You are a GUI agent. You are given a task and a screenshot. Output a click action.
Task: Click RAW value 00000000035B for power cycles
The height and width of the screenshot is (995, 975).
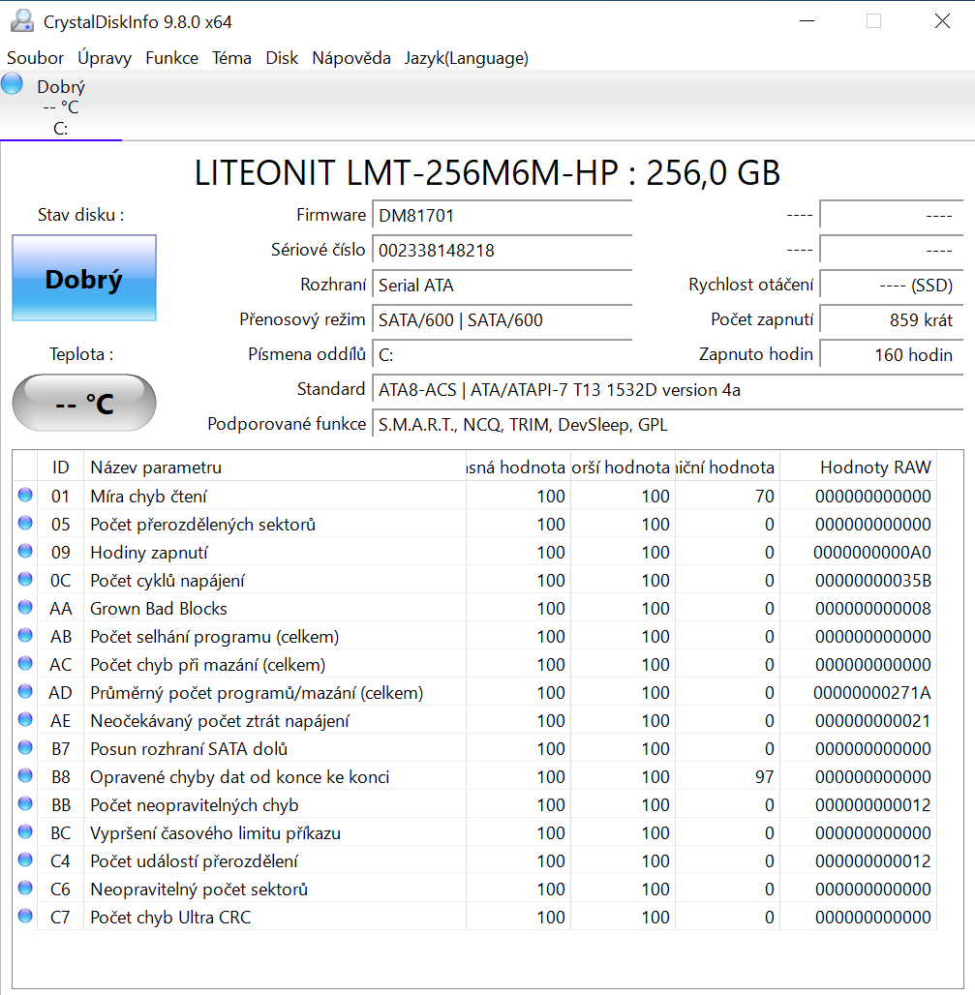pyautogui.click(x=872, y=580)
